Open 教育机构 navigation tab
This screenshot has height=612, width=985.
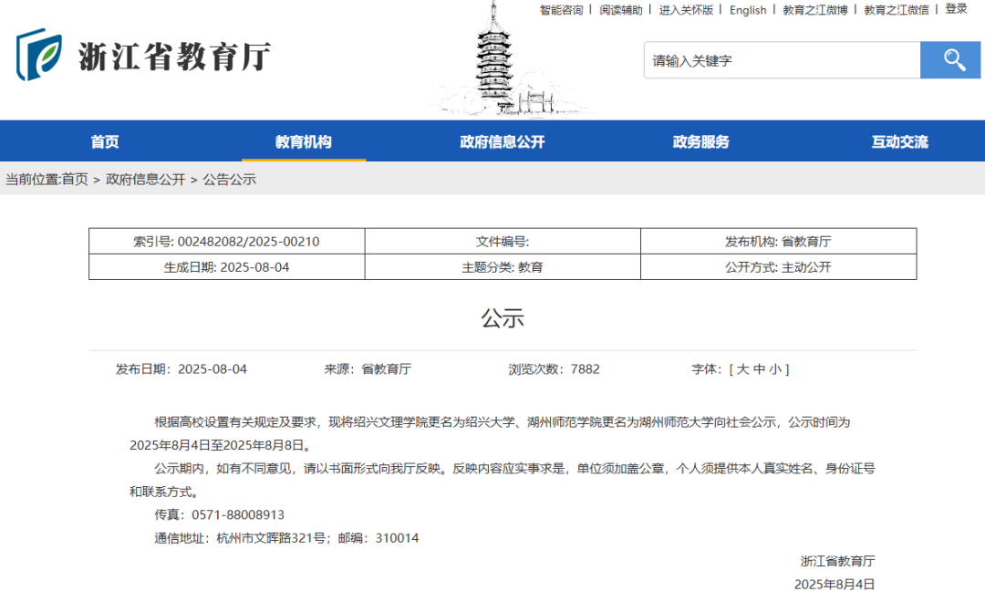(x=304, y=141)
